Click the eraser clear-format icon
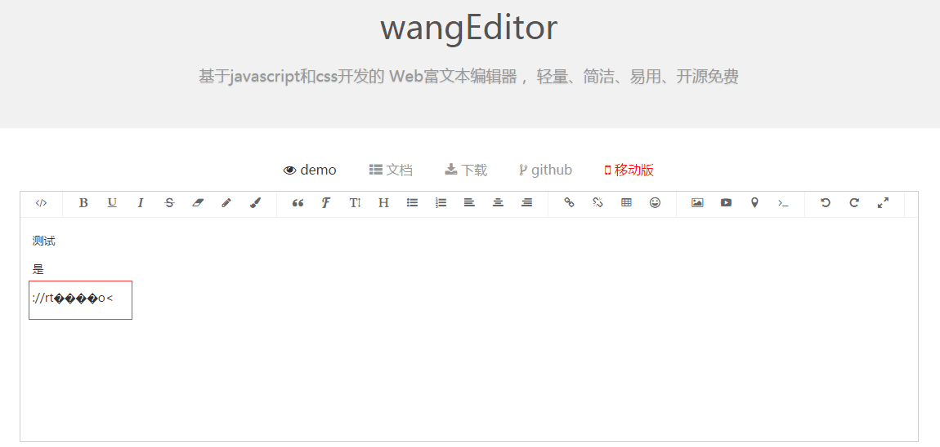Viewport: 940px width, 447px height. pos(198,203)
